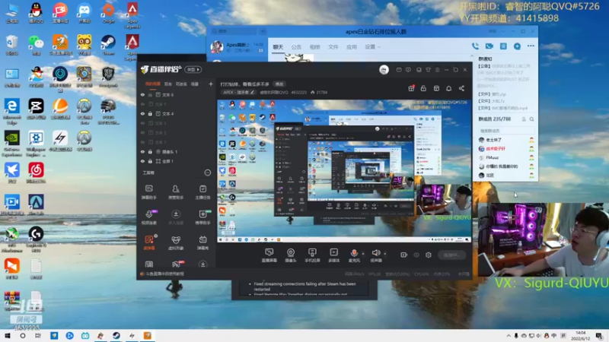609x342 pixels.
Task: Unlock the 文本 4 layer
Action: coord(150,113)
